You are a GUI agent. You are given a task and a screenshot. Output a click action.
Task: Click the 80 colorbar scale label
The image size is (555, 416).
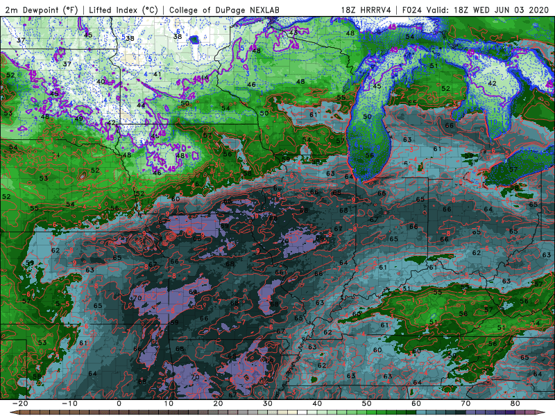pos(515,404)
